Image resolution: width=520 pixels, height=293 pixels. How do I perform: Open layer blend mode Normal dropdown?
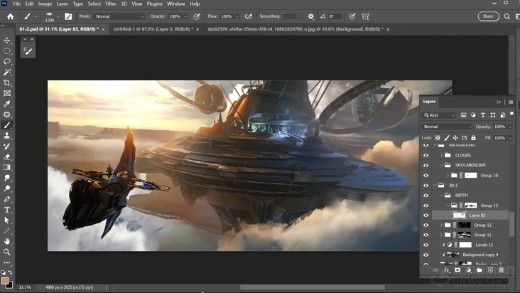point(447,127)
